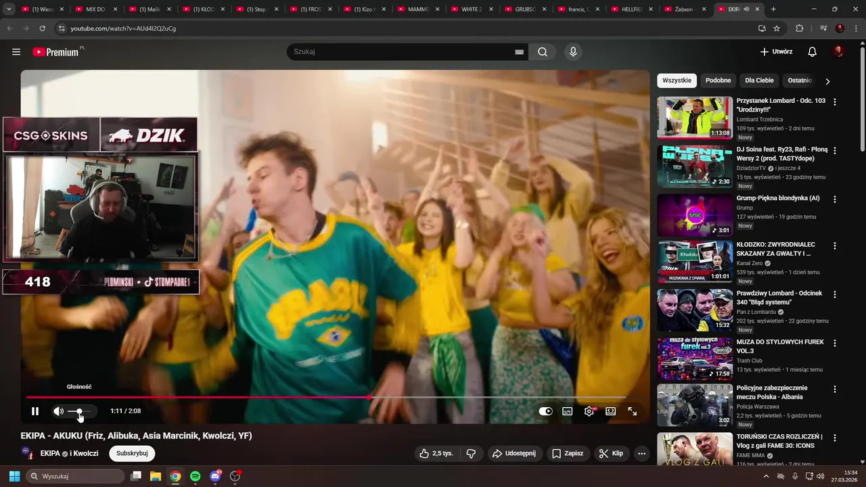Create a clip with Klip button
Viewport: 866px width, 487px height.
pyautogui.click(x=612, y=453)
